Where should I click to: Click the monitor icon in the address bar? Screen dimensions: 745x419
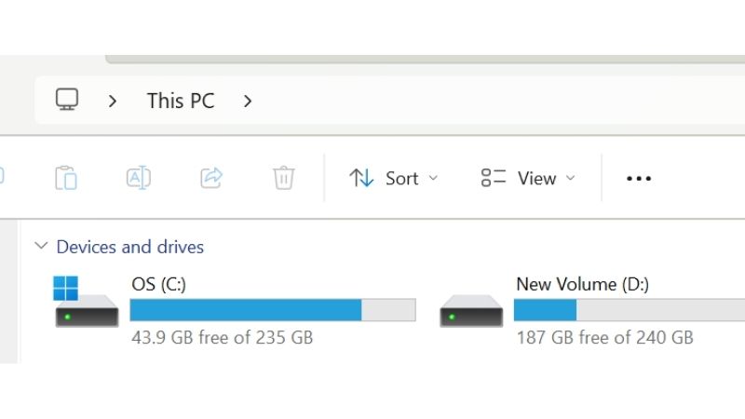(x=67, y=101)
